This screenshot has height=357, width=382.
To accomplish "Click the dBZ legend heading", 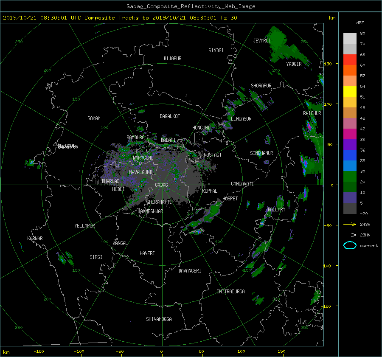I will tap(360, 23).
